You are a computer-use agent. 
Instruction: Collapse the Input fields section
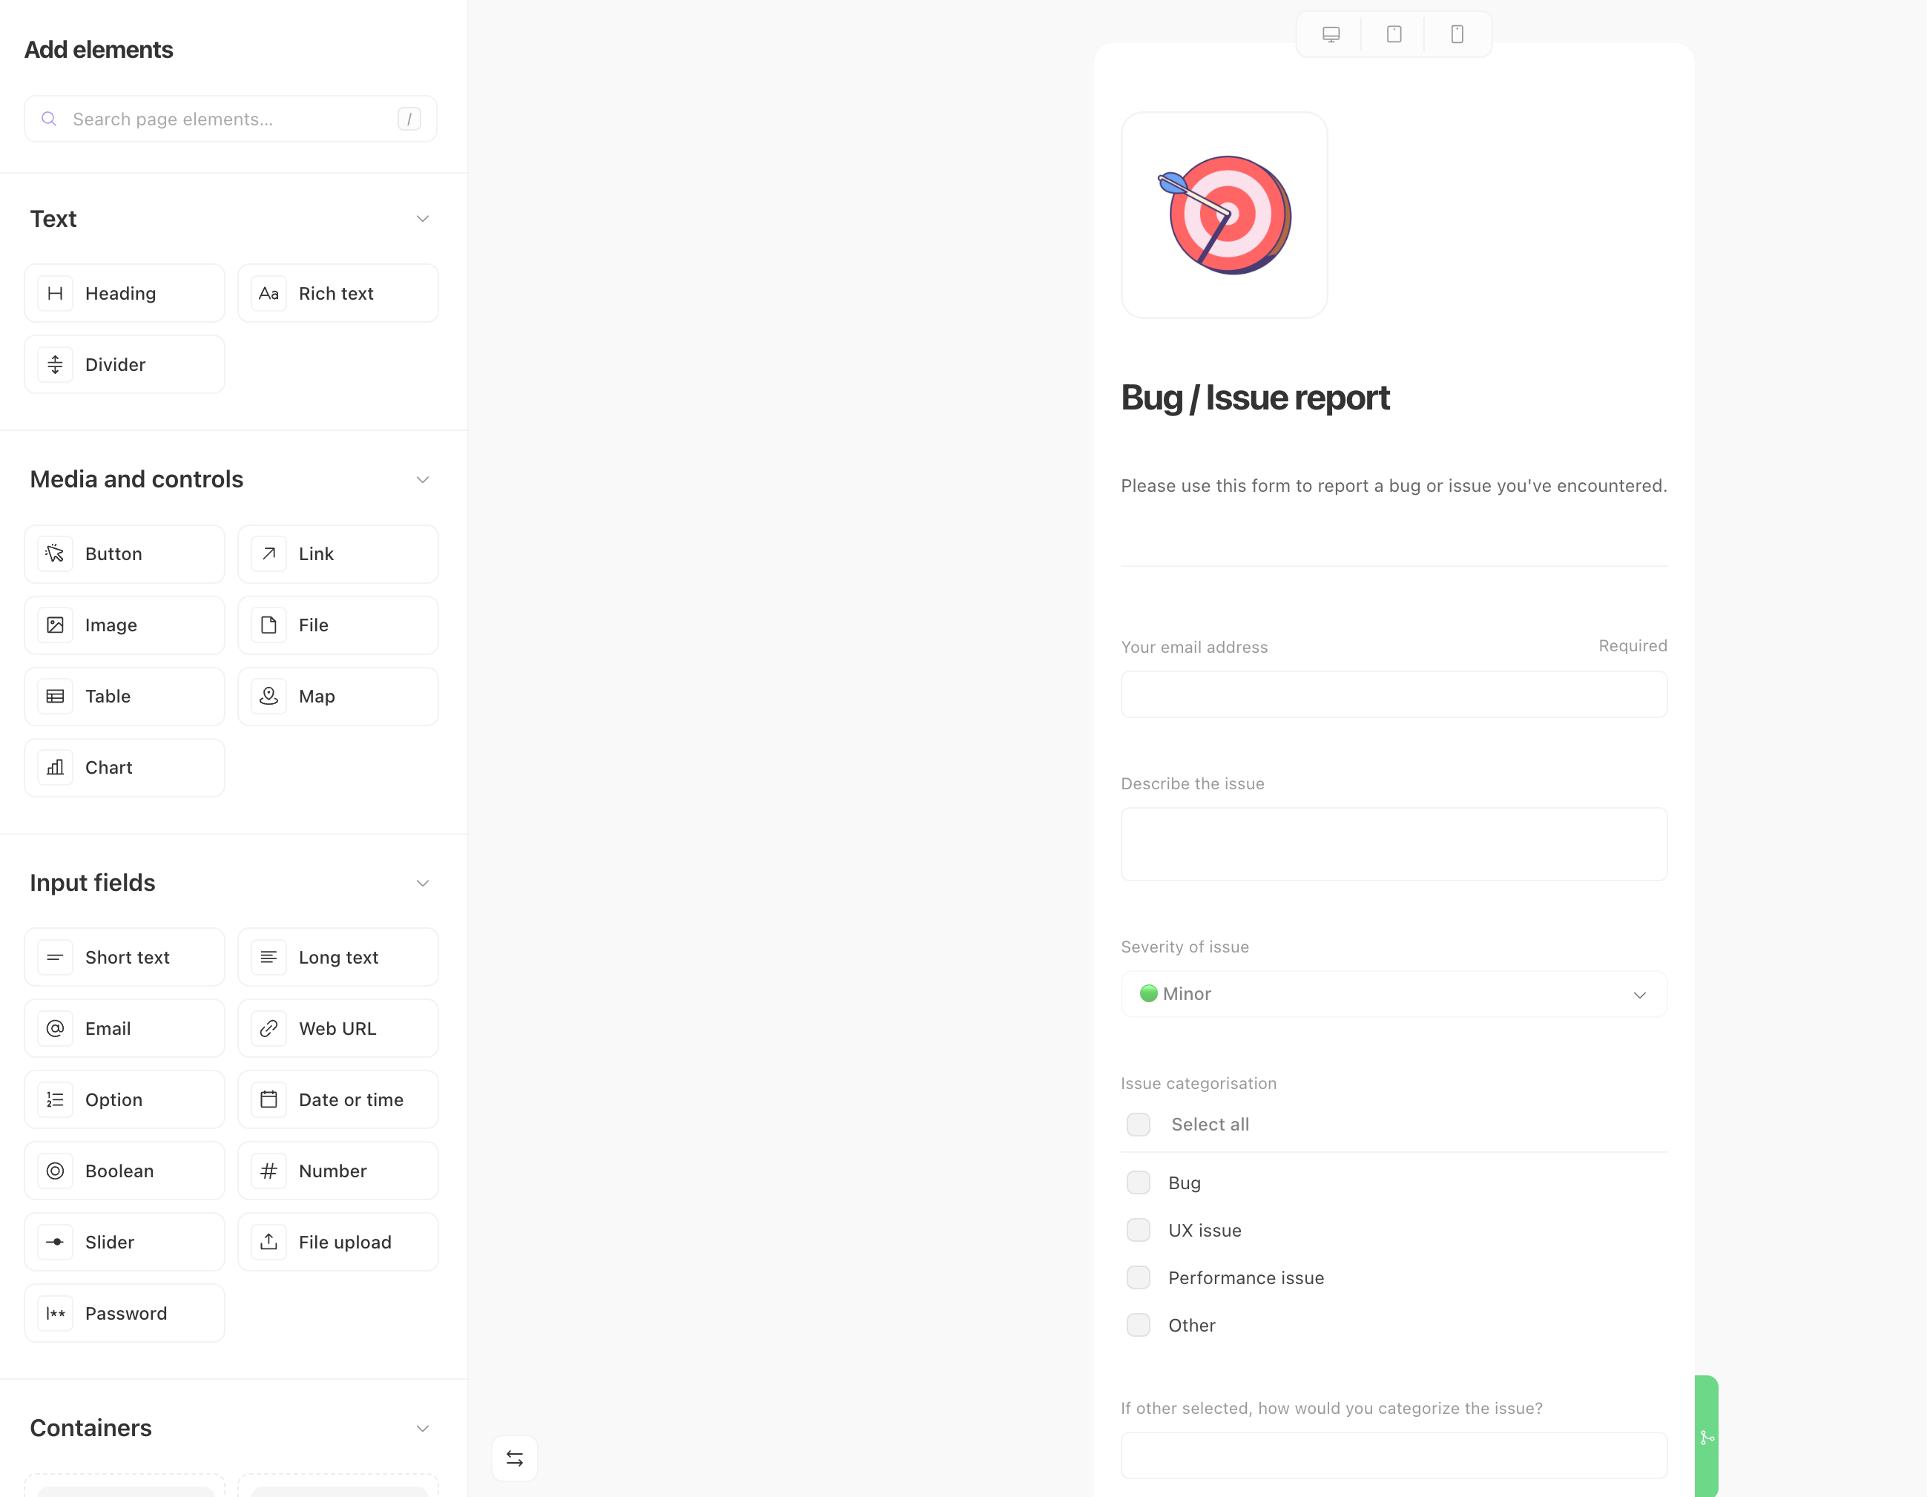tap(423, 883)
